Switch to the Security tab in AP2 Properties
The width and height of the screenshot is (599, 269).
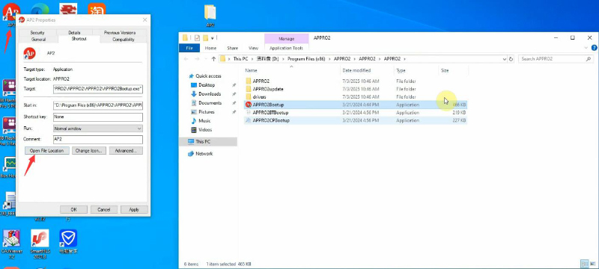click(x=37, y=33)
